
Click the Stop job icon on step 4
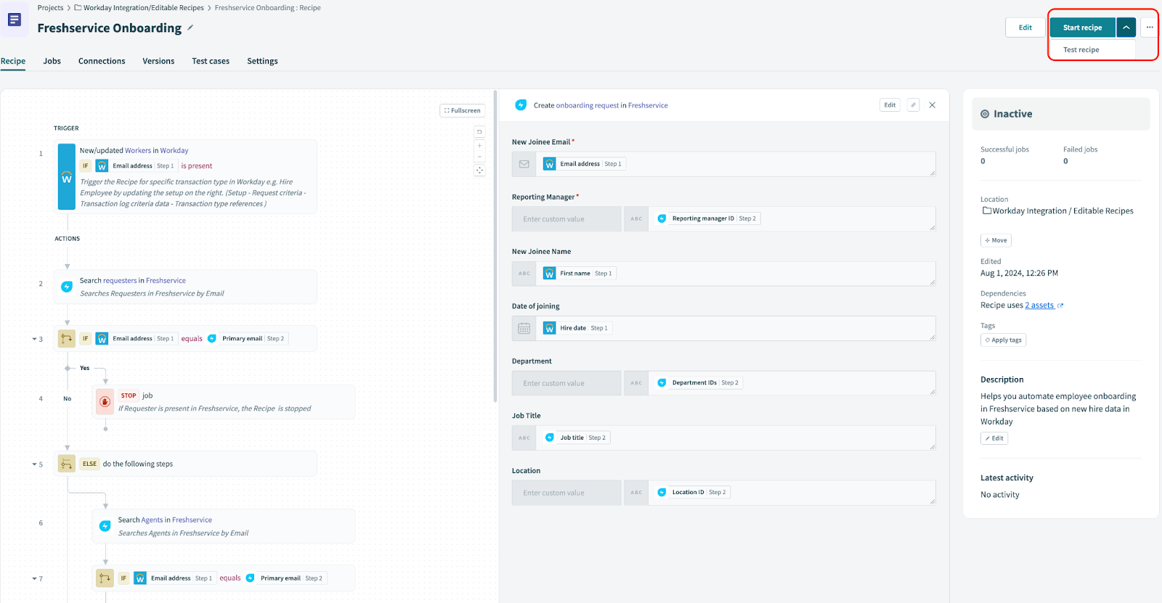pyautogui.click(x=105, y=401)
